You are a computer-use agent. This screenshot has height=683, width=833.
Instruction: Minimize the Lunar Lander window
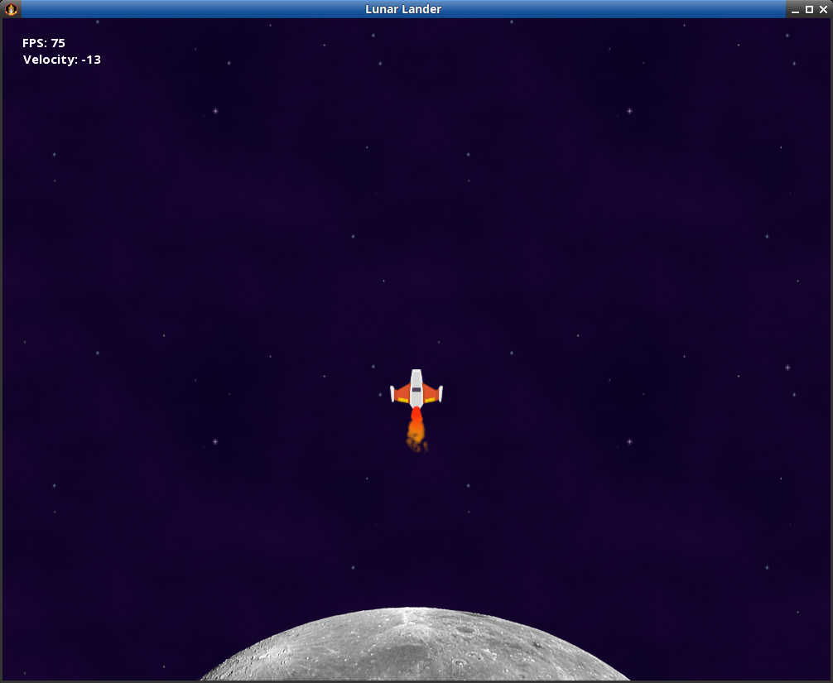click(795, 10)
